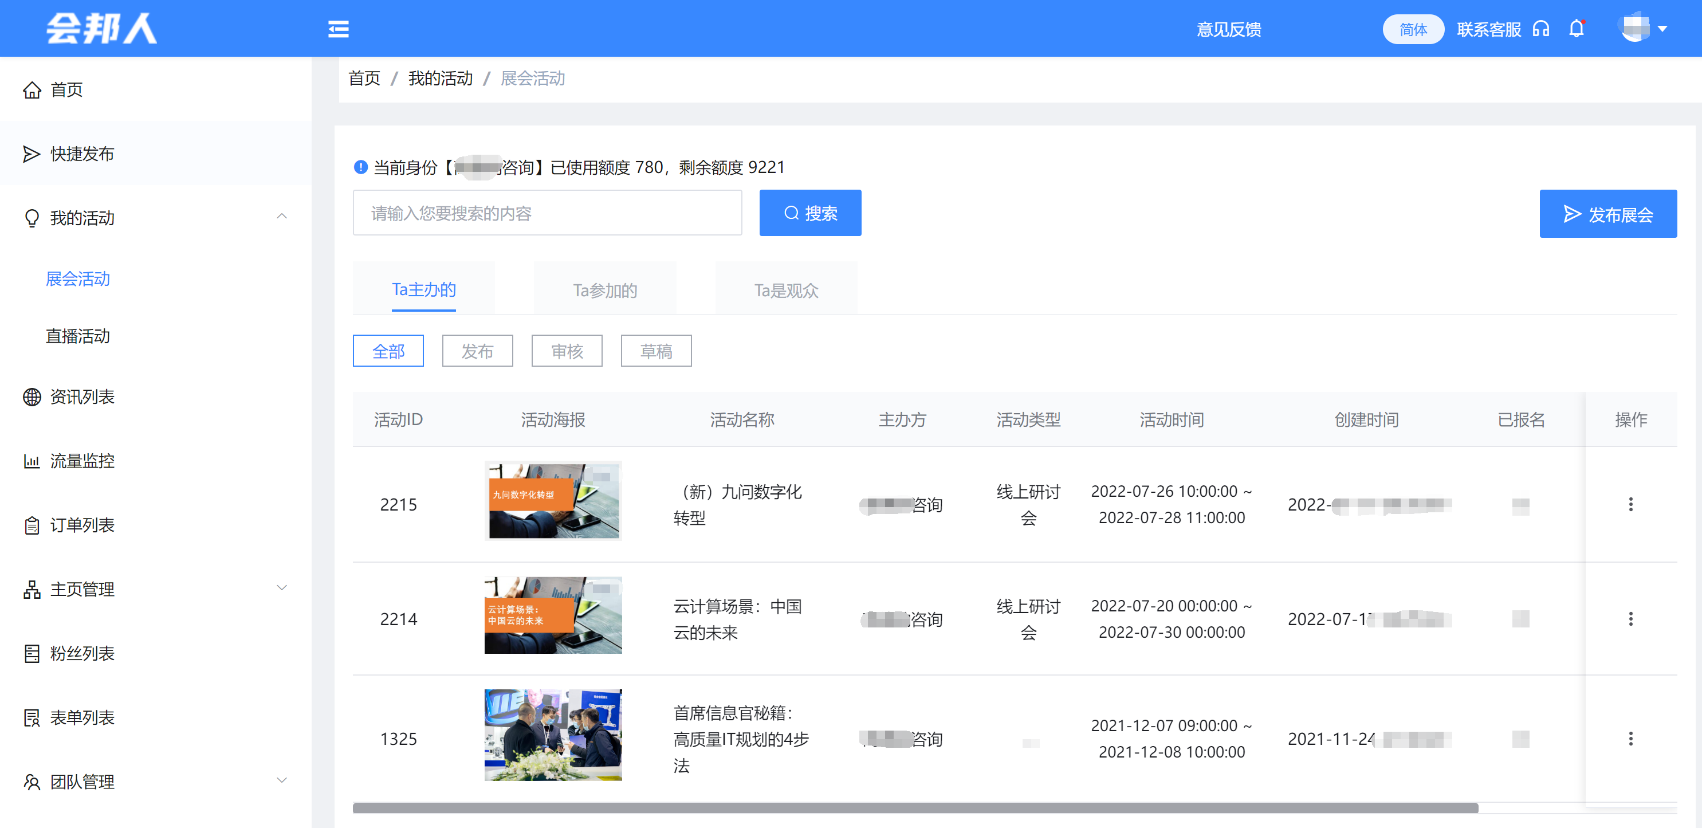Click the 发布展会 button
Image resolution: width=1702 pixels, height=828 pixels.
[x=1607, y=214]
